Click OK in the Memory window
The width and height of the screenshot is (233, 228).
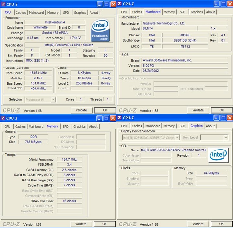[105, 224]
